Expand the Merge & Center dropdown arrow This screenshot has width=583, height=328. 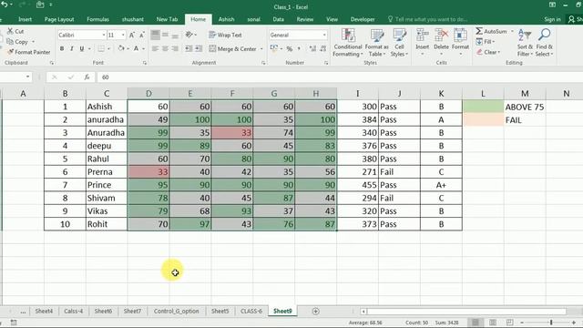(261, 48)
